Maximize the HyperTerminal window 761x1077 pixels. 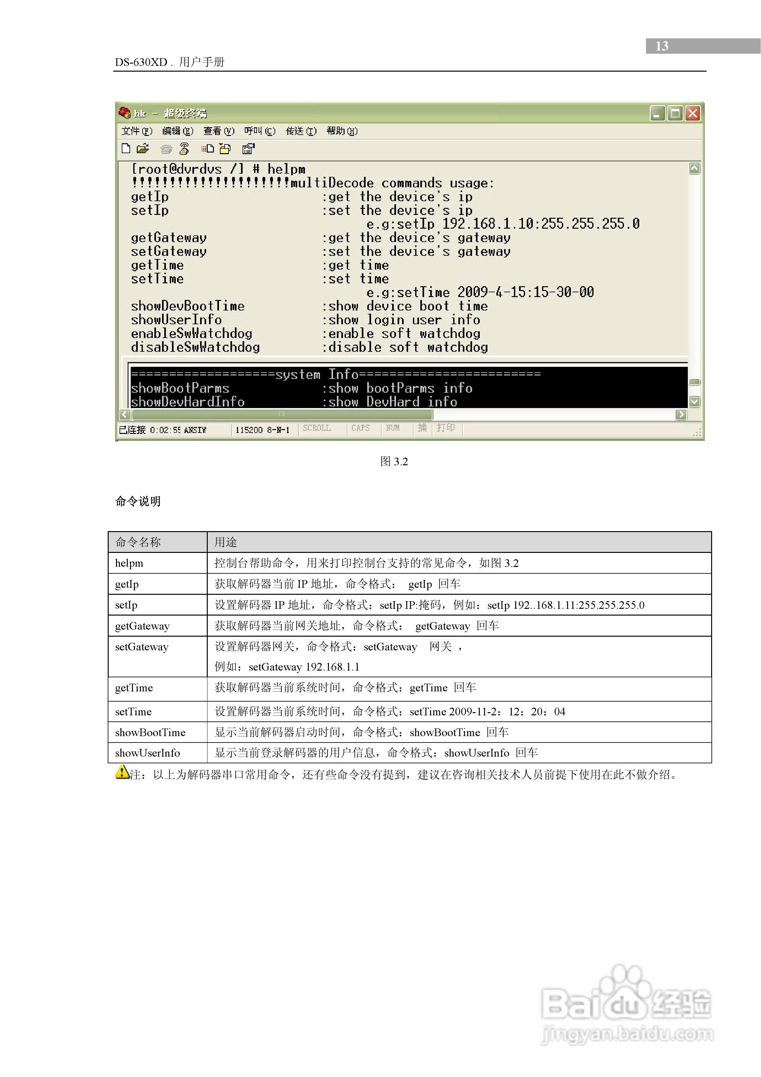(x=675, y=114)
